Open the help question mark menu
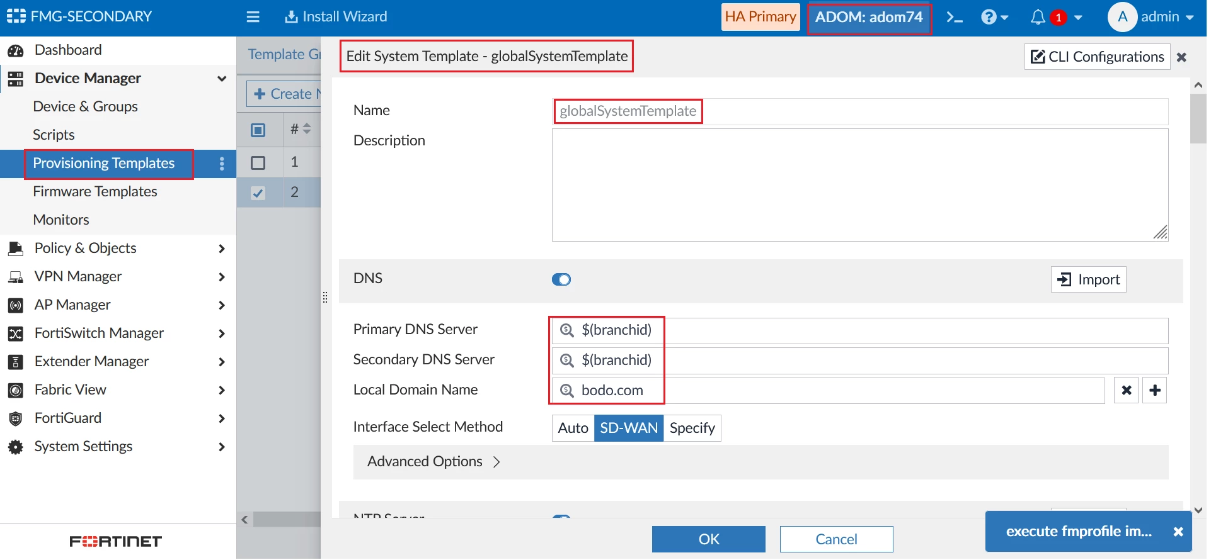The height and width of the screenshot is (560, 1211). (995, 17)
